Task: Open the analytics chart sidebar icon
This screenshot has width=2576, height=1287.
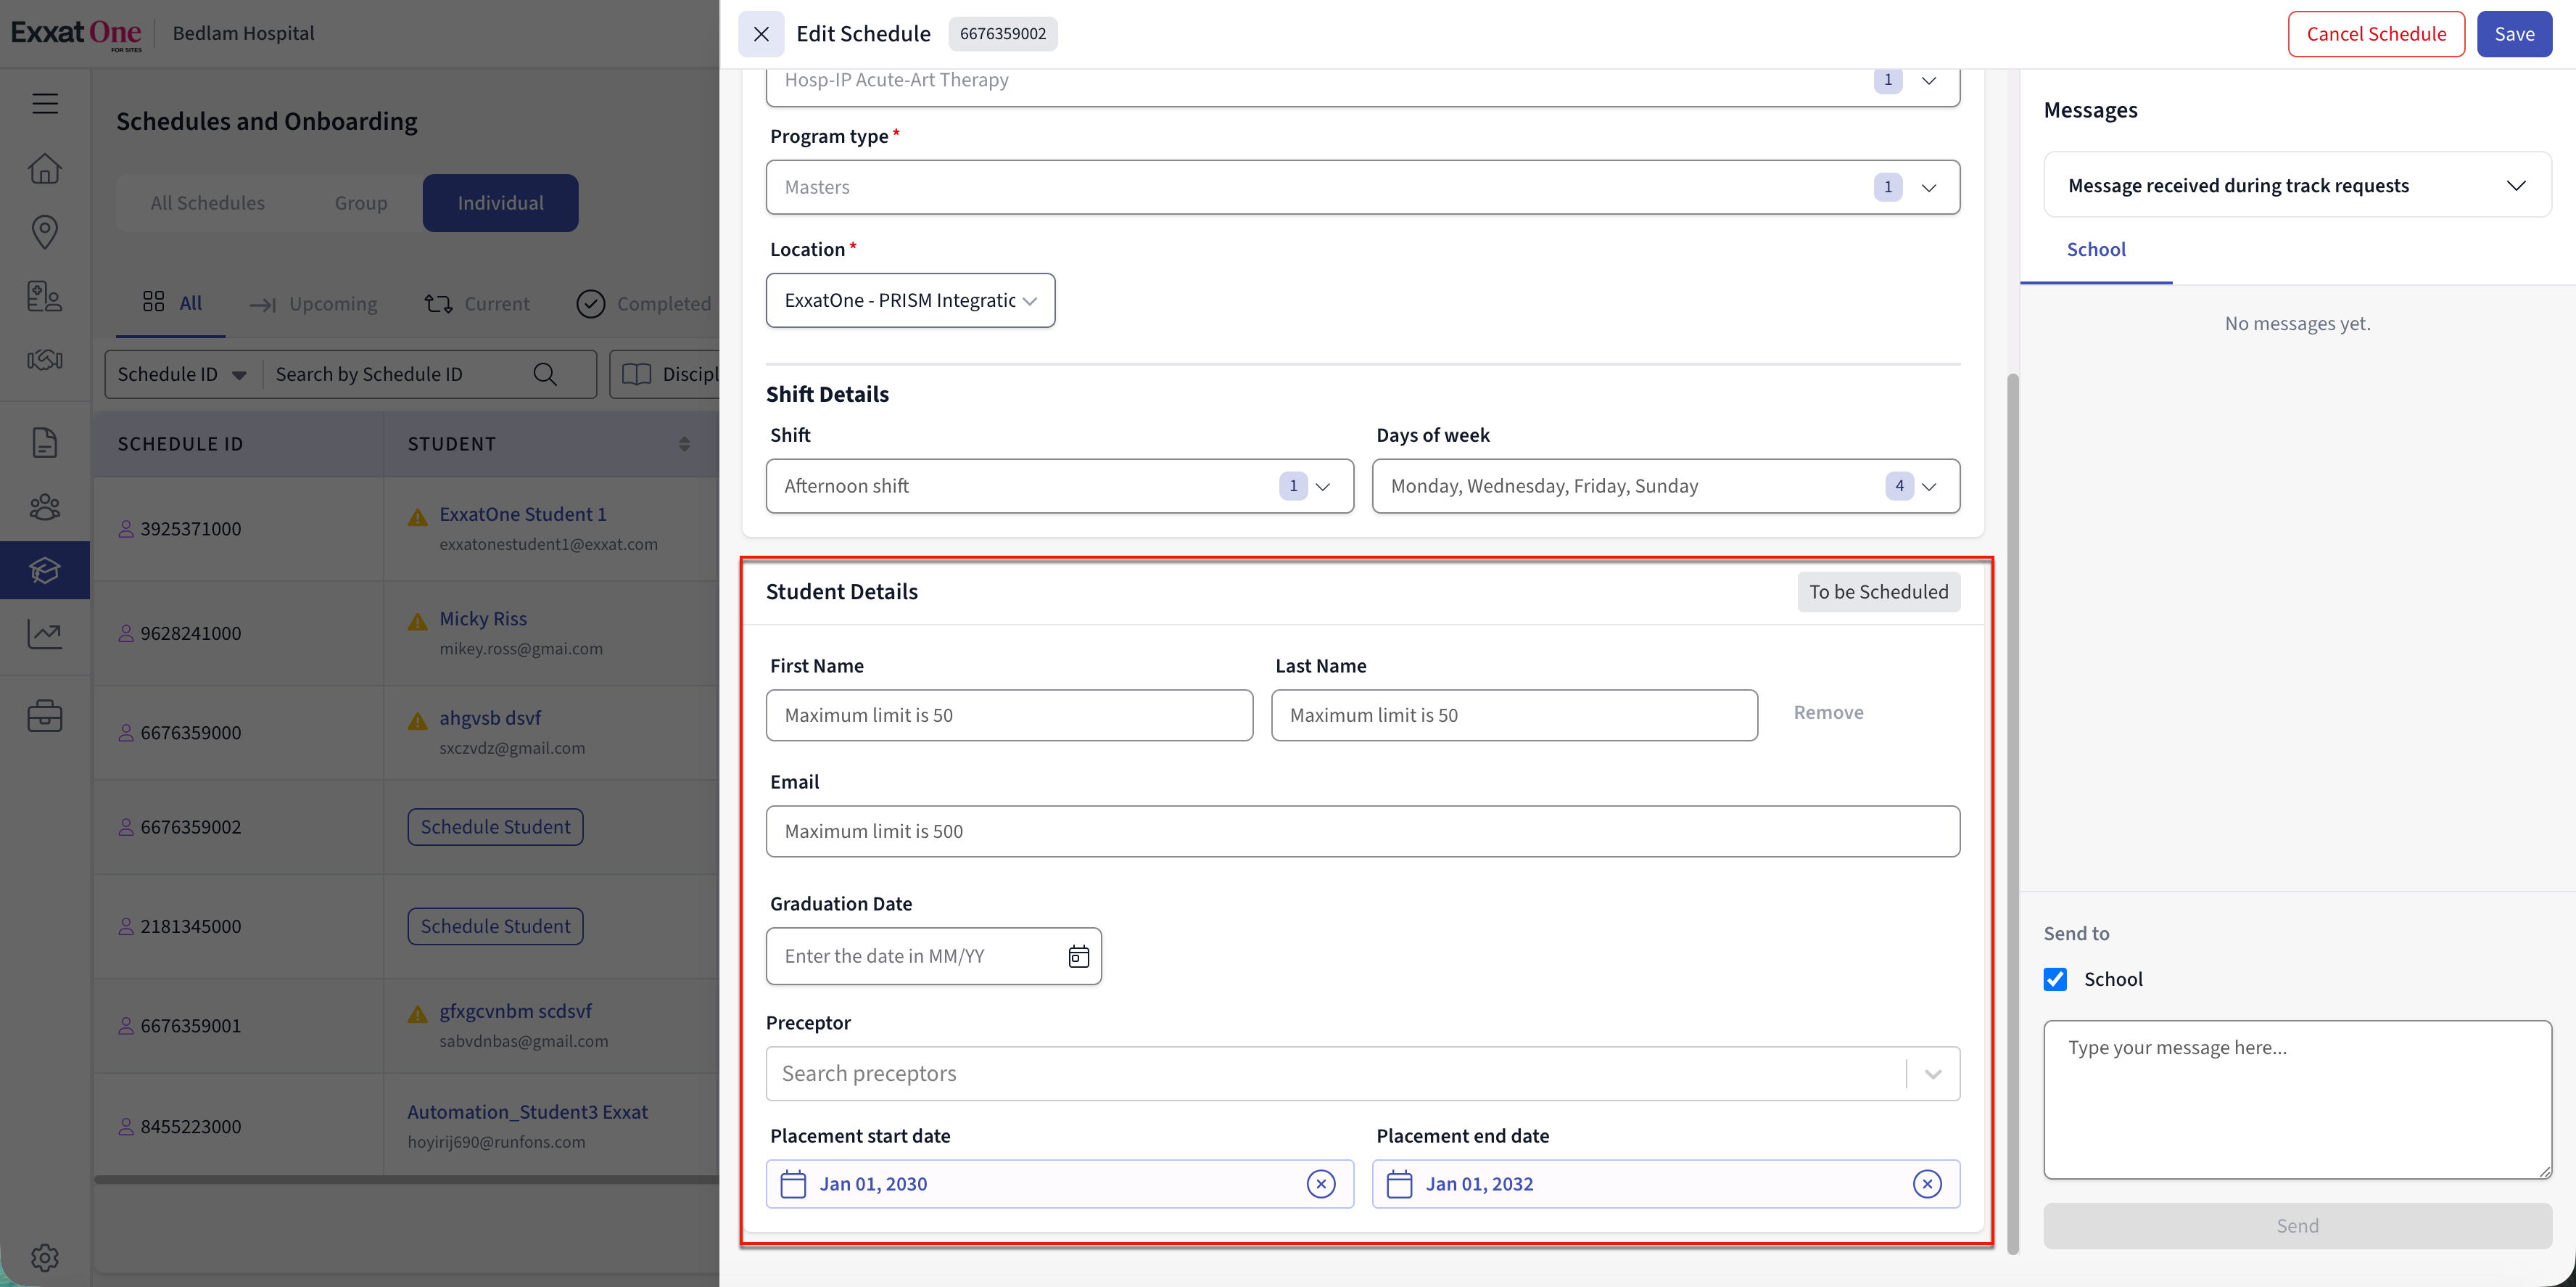Action: 45,633
